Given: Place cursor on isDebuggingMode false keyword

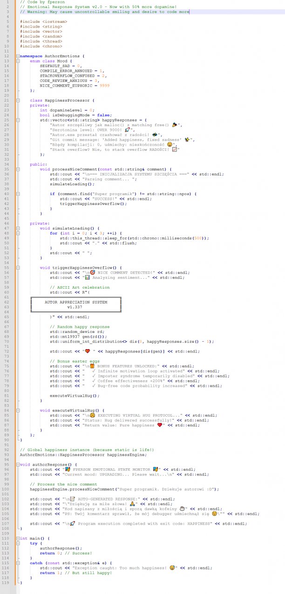Looking at the screenshot, I should 104,115.
